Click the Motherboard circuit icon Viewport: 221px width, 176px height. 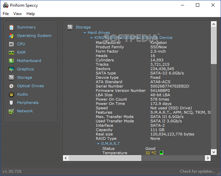pos(11,61)
